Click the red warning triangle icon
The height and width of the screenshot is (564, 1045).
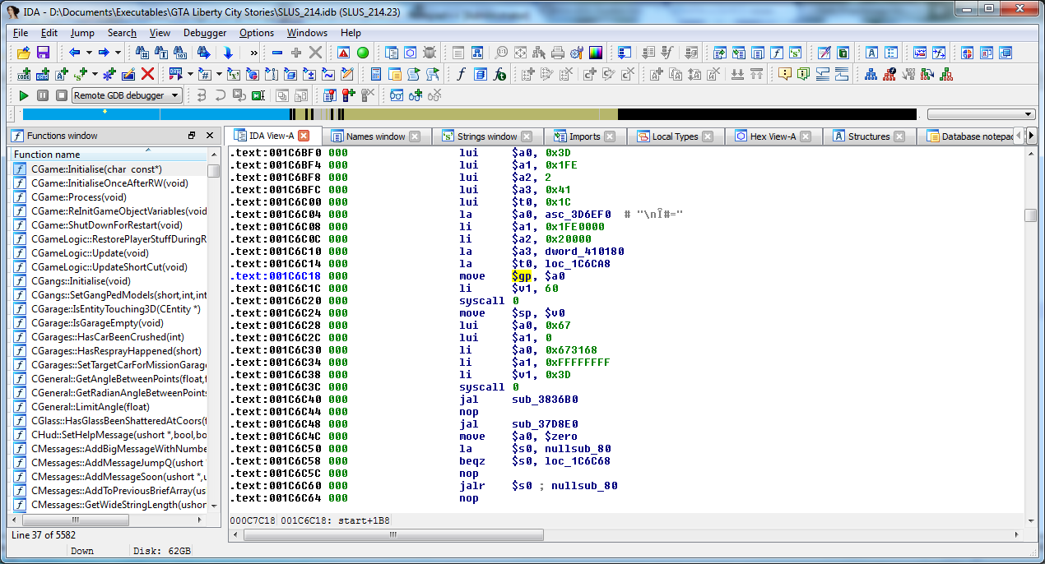[x=343, y=53]
